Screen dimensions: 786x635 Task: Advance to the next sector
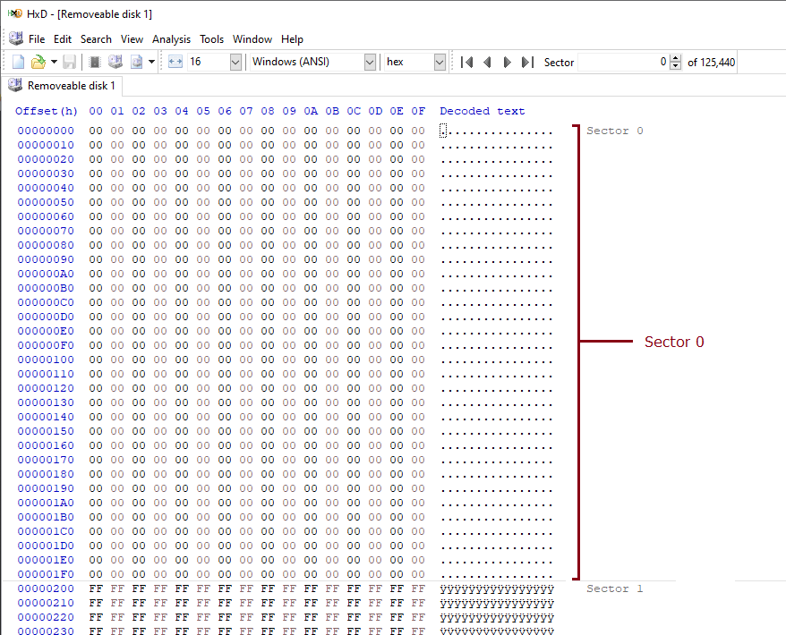[x=508, y=62]
